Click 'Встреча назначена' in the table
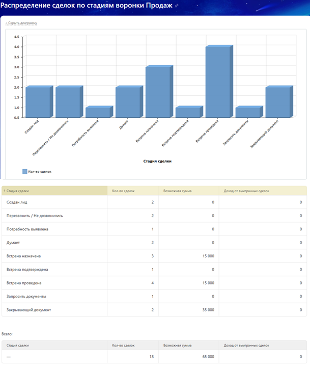310x371 pixels. pyautogui.click(x=23, y=256)
